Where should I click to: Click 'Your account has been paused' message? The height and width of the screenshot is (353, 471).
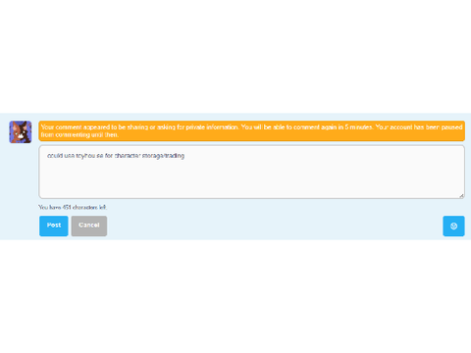[x=419, y=127]
